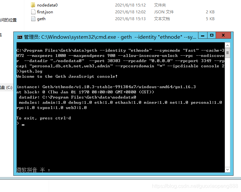This screenshot has height=192, width=241.
Task: Click the 'To exit, press ctrl-d' line
Action: pos(44,118)
